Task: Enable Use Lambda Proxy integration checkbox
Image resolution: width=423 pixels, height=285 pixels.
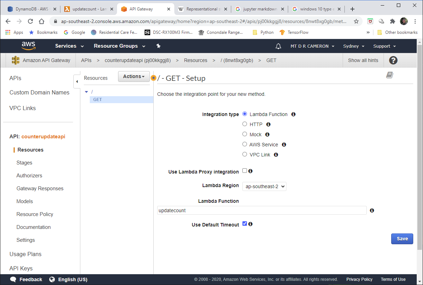Action: coord(245,171)
